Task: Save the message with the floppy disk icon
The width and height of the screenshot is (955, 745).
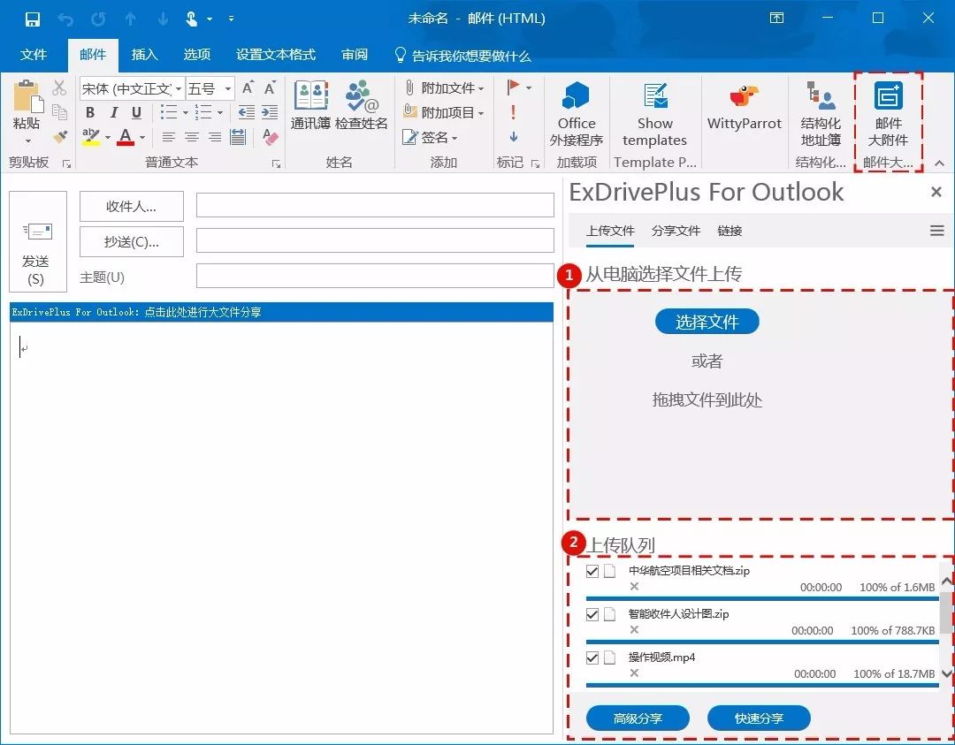Action: 33,19
